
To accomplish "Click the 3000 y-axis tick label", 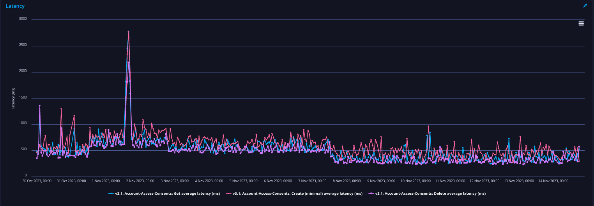I will click(x=23, y=19).
